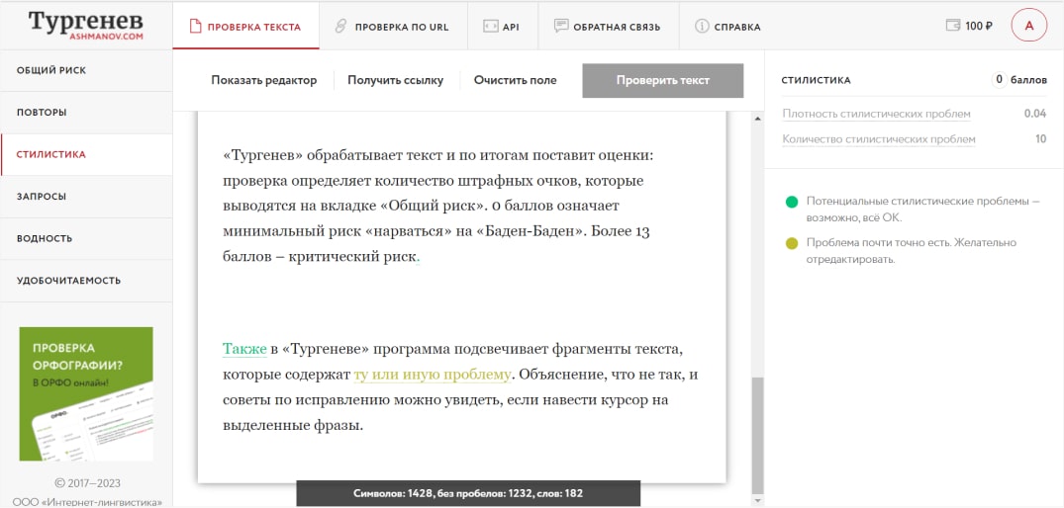Select Стилистика in sidebar

click(86, 154)
